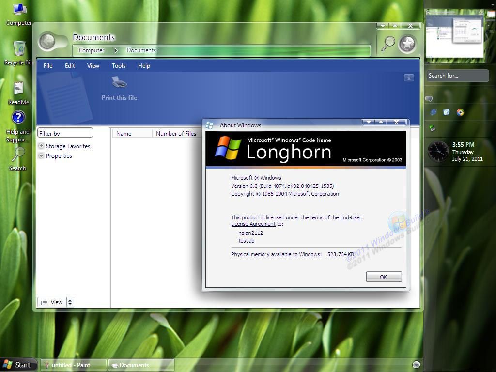Click Properties label in left pane
Viewport: 496px width, 372px height.
tap(59, 156)
